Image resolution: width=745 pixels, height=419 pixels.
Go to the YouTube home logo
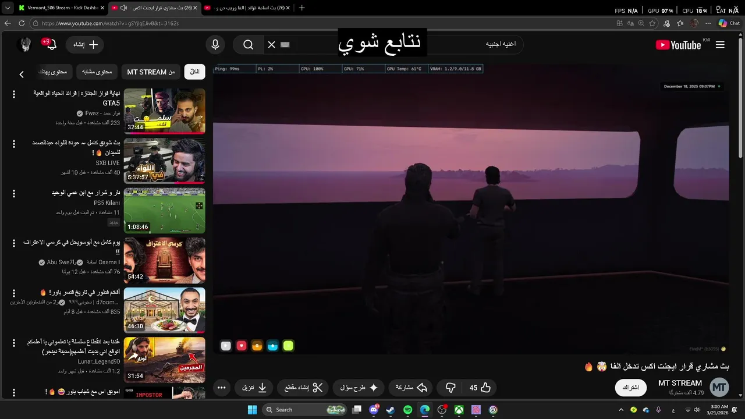678,45
